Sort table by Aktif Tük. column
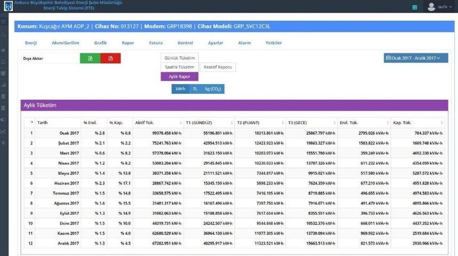Viewport: 458px width, 256px height. pyautogui.click(x=157, y=123)
